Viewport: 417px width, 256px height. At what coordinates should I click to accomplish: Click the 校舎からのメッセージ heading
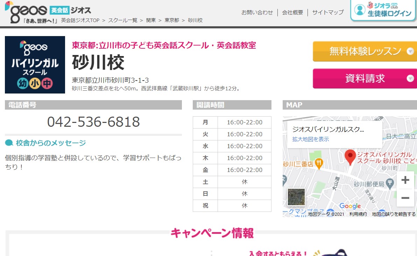pyautogui.click(x=51, y=143)
